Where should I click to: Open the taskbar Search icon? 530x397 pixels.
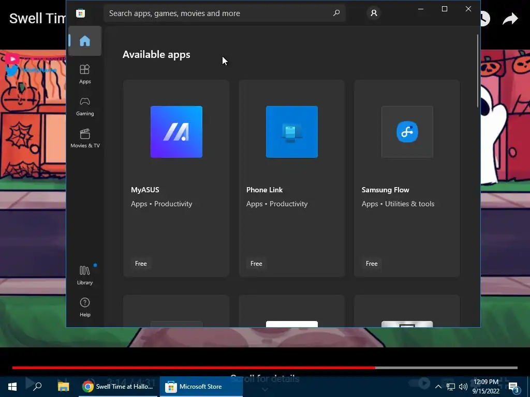37,387
